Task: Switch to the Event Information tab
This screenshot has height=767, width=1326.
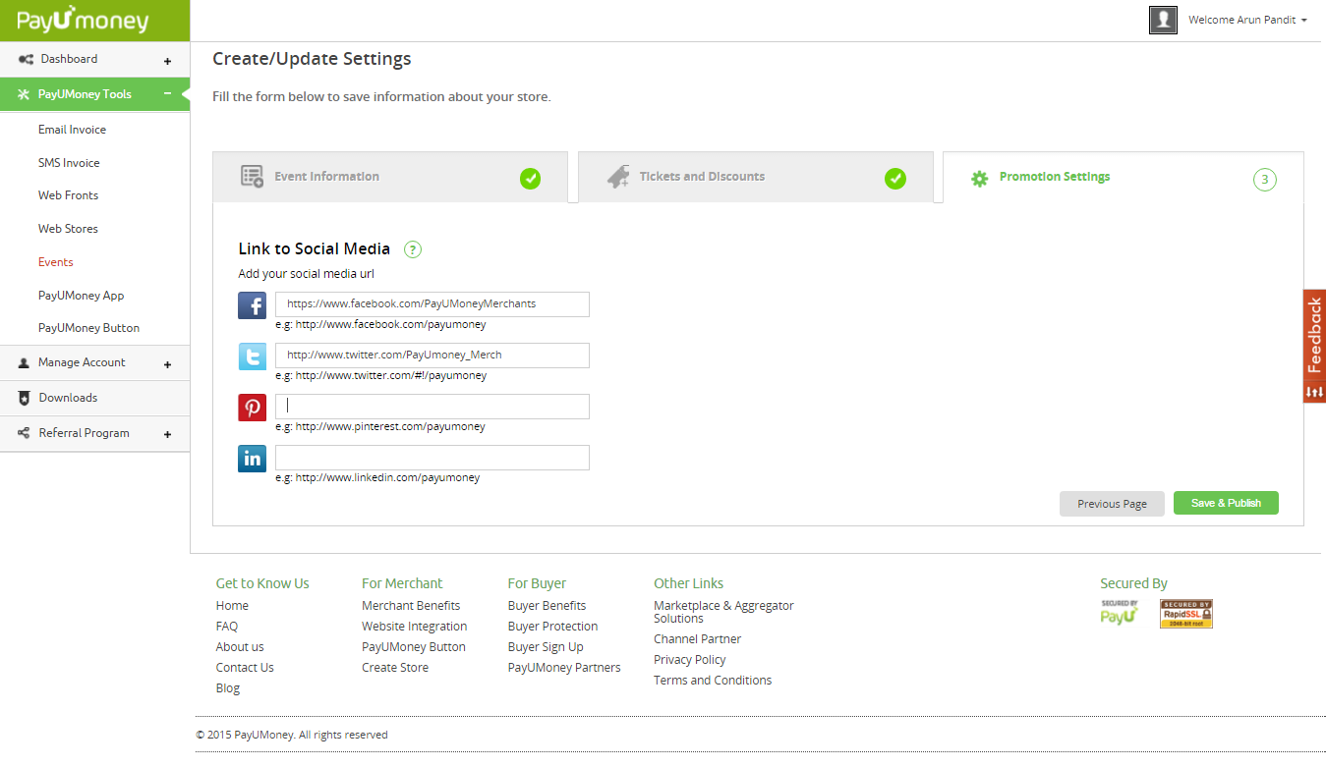Action: (390, 177)
